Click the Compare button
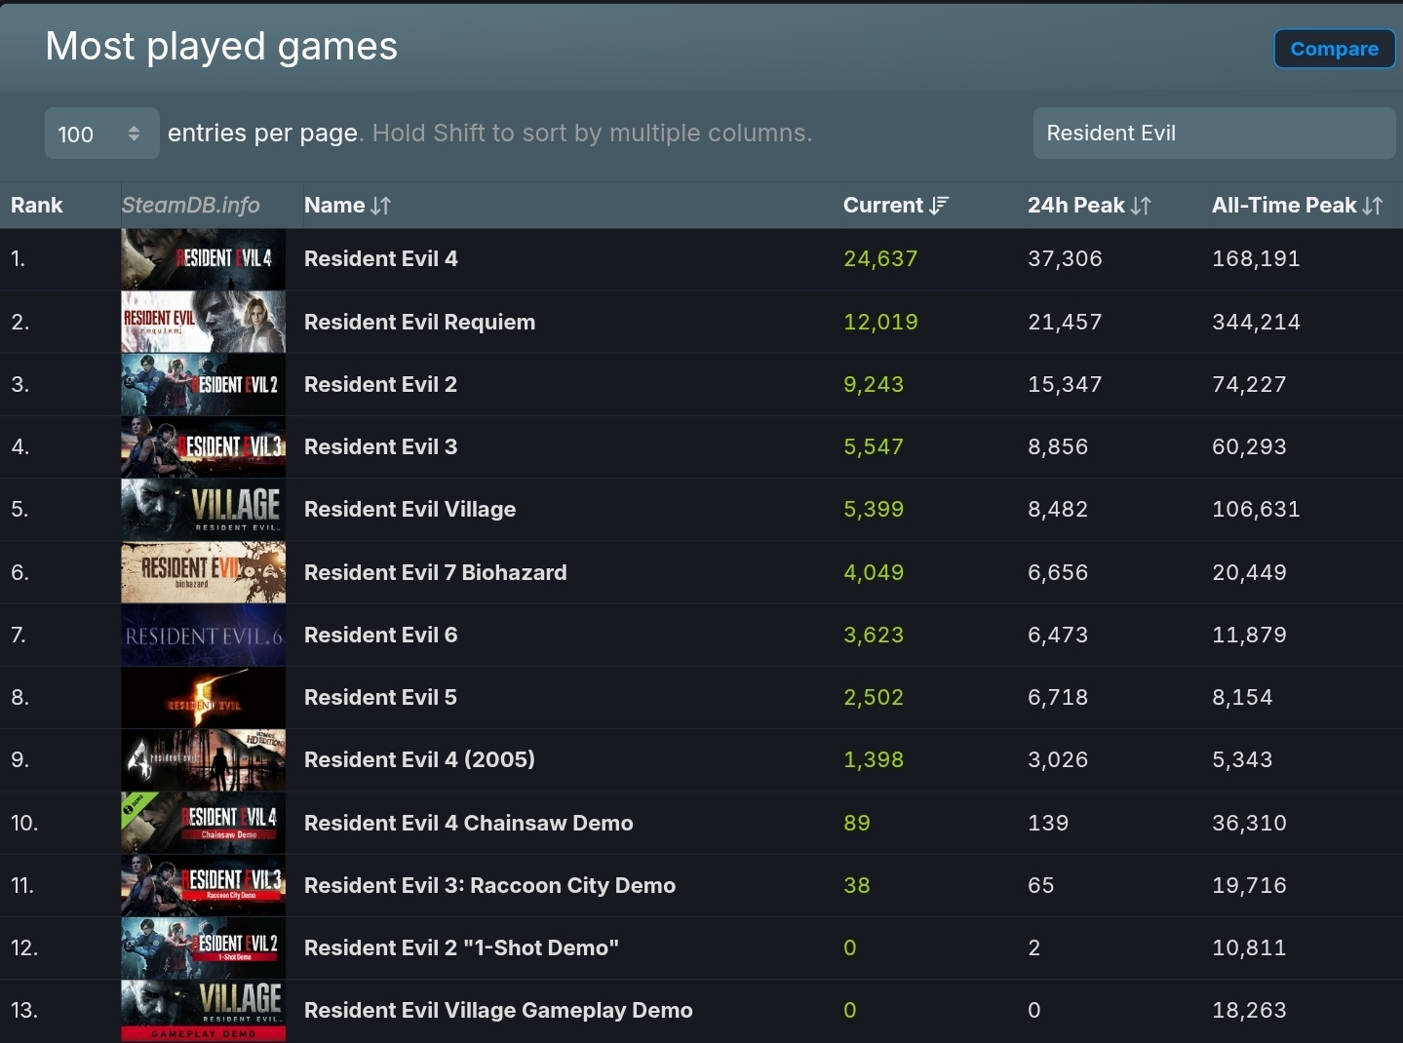 (1334, 49)
